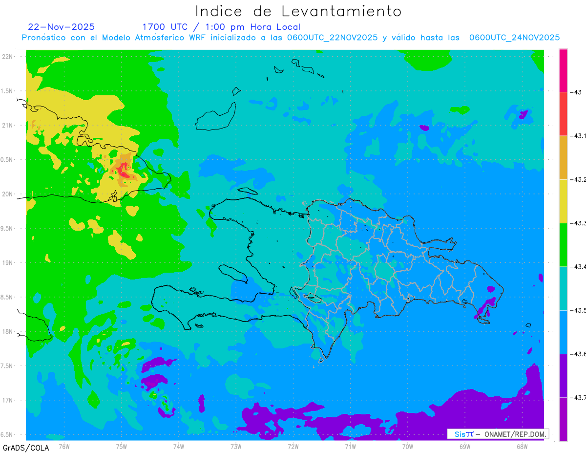
Task: Click the '22N' latitude label
Action: coord(8,56)
